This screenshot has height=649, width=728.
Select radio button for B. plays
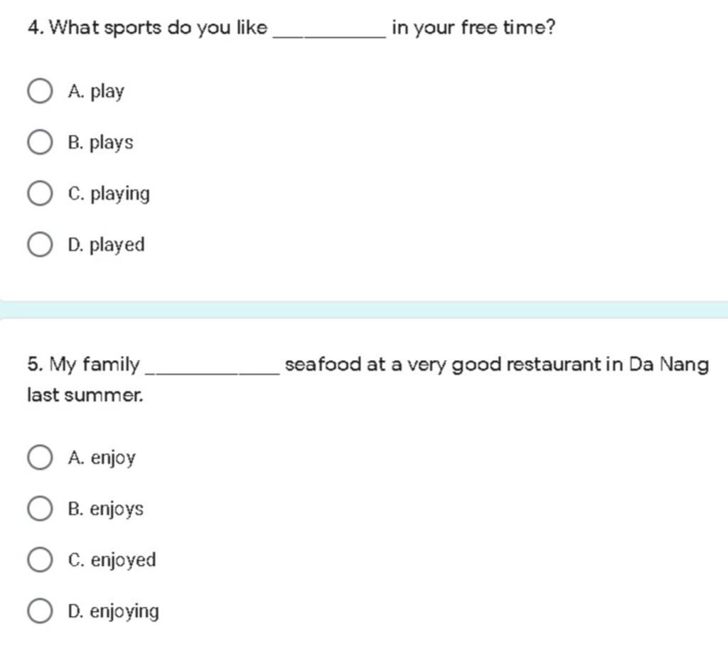point(40,142)
